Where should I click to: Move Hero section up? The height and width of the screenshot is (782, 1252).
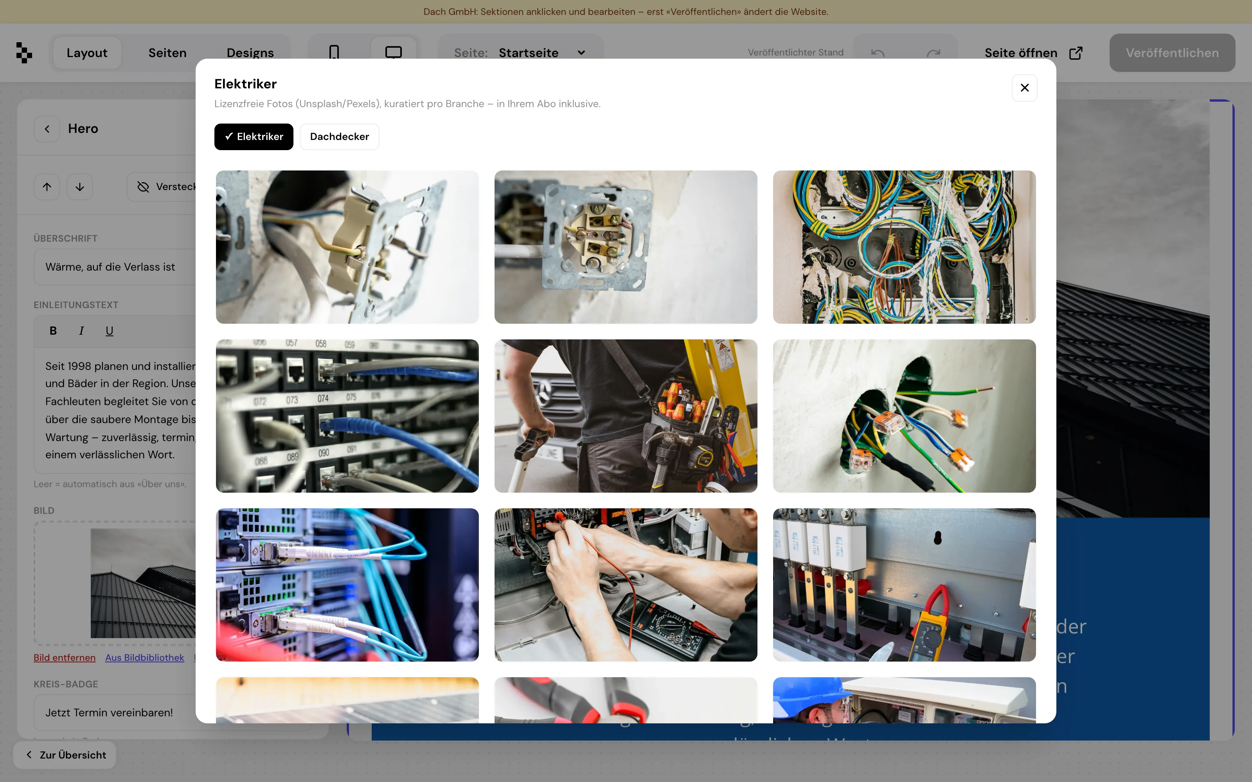47,187
